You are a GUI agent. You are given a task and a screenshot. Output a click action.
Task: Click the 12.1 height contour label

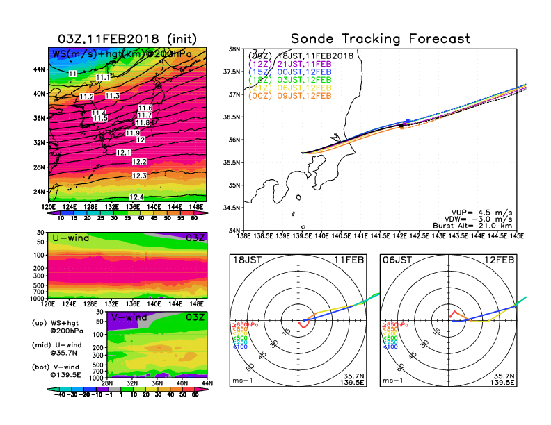[124, 153]
